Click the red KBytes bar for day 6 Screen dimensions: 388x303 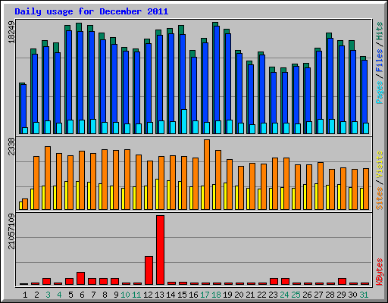[80, 279]
